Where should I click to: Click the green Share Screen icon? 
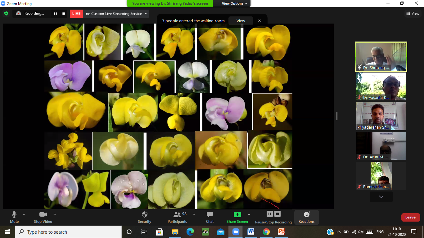coord(237,214)
